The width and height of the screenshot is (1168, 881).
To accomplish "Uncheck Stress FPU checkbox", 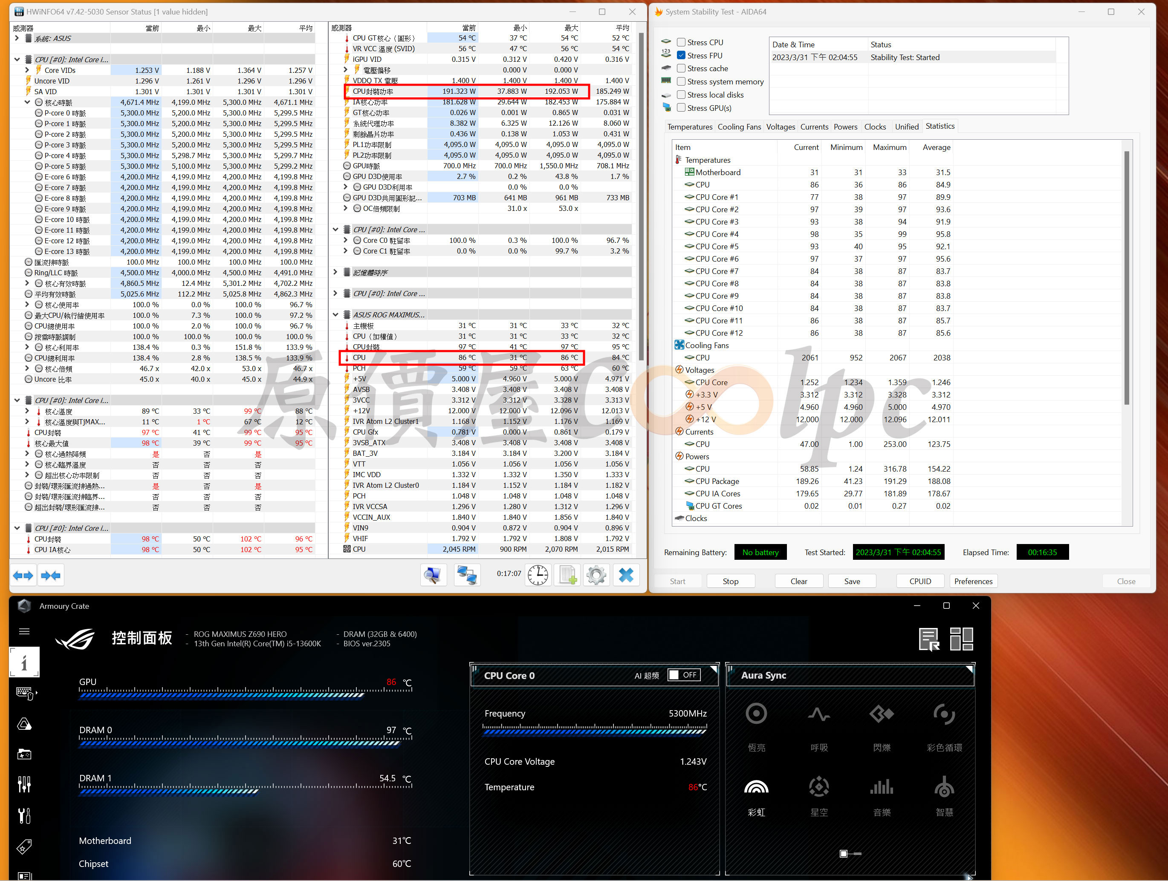I will point(681,55).
